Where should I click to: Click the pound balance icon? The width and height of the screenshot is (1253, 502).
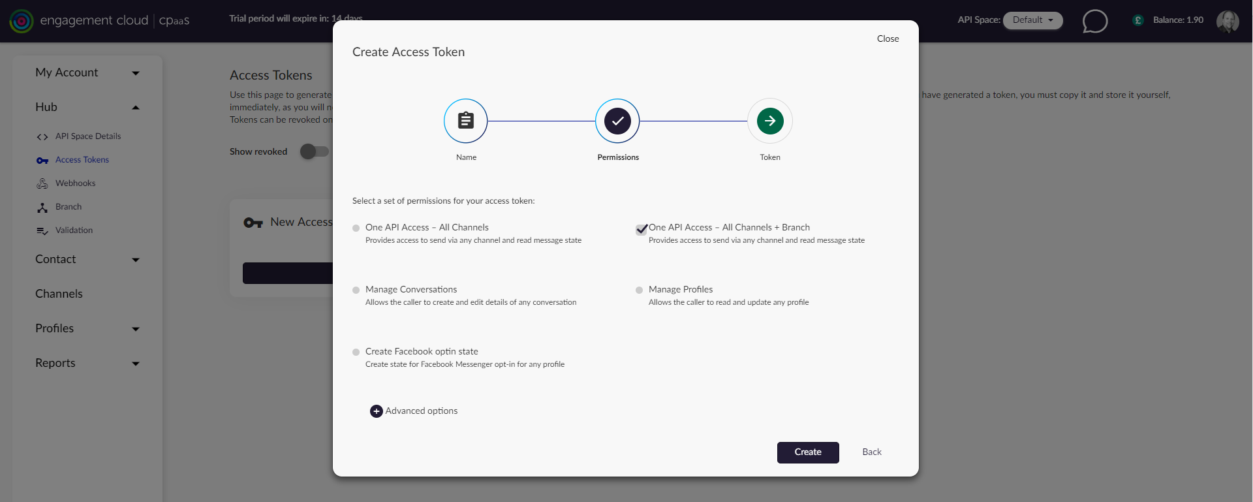pyautogui.click(x=1138, y=20)
